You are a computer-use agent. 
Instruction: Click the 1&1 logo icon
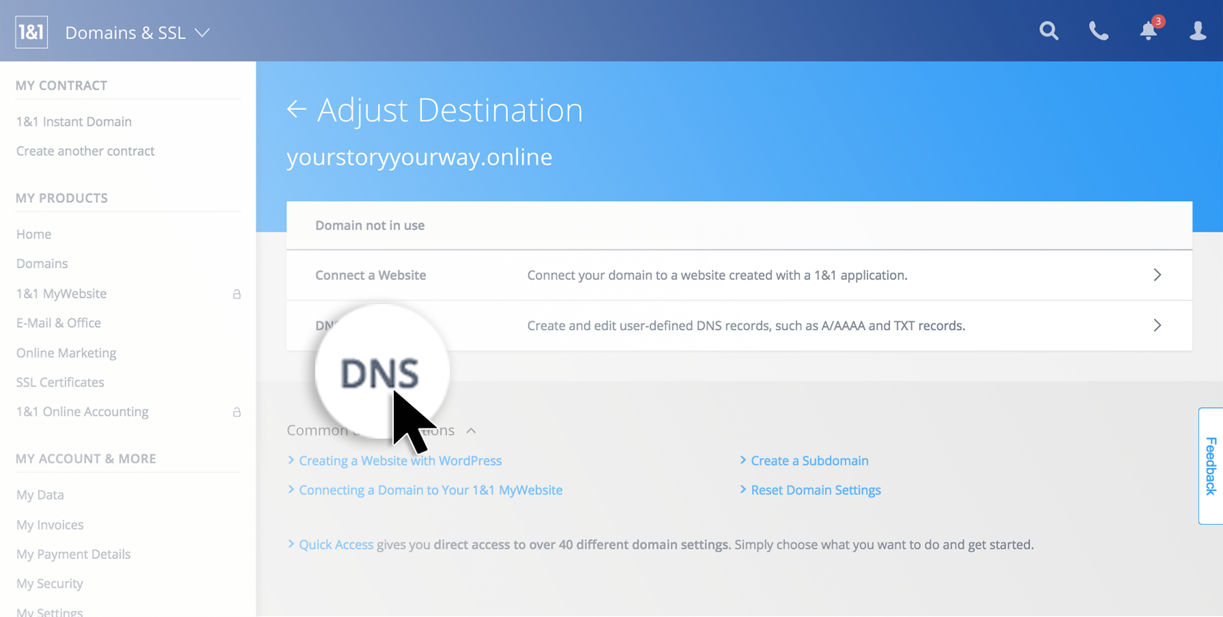click(31, 32)
